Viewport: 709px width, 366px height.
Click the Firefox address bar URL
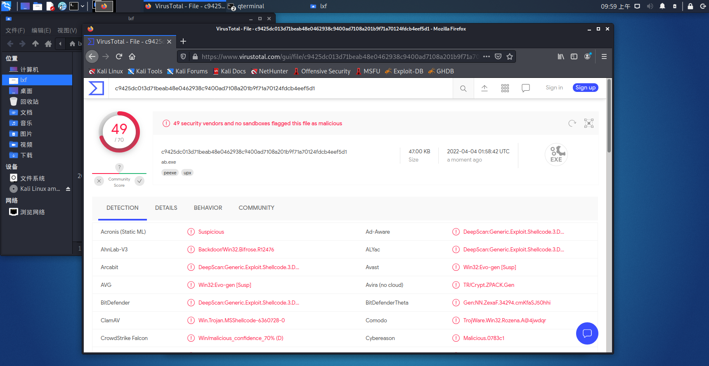340,56
